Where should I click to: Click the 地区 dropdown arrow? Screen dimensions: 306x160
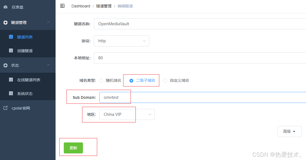click(150, 114)
